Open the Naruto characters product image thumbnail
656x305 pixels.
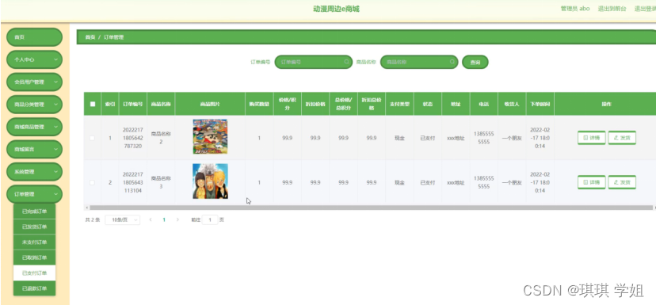(210, 181)
